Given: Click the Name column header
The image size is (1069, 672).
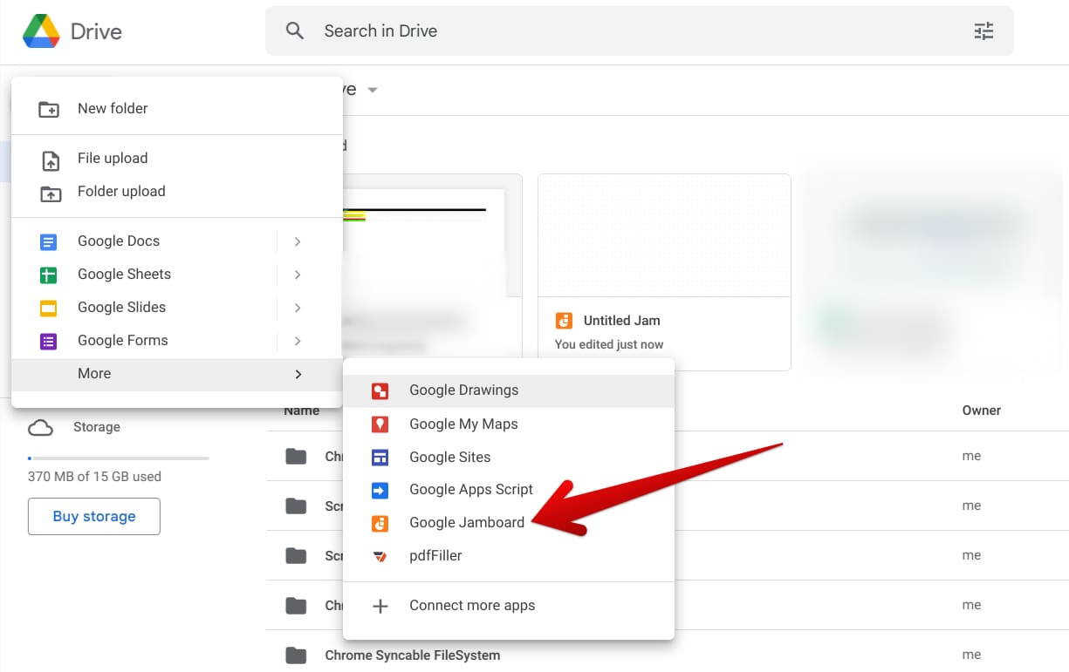Looking at the screenshot, I should (301, 410).
